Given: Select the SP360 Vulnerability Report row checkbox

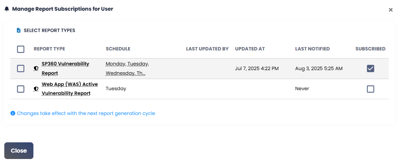Looking at the screenshot, I should point(21,68).
